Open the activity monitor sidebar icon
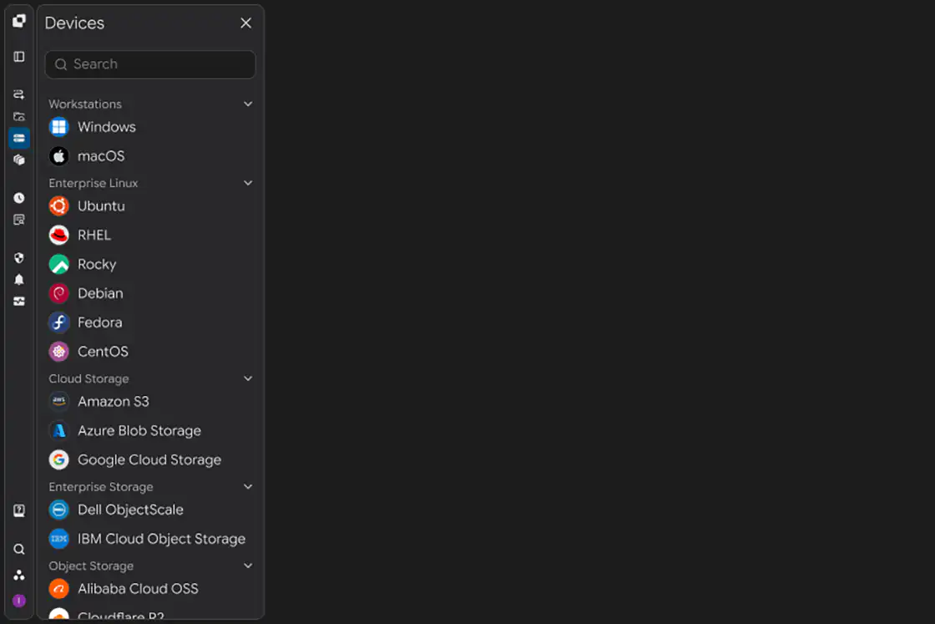 (x=19, y=302)
